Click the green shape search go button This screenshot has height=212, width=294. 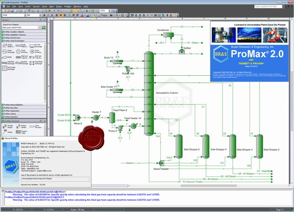point(44,27)
